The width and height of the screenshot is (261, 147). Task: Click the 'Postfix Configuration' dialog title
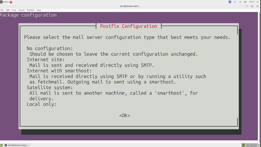tap(129, 26)
